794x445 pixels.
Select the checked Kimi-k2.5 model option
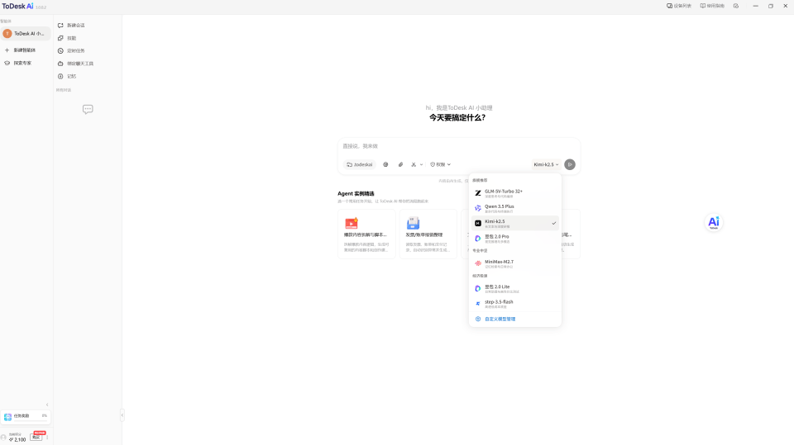click(515, 223)
